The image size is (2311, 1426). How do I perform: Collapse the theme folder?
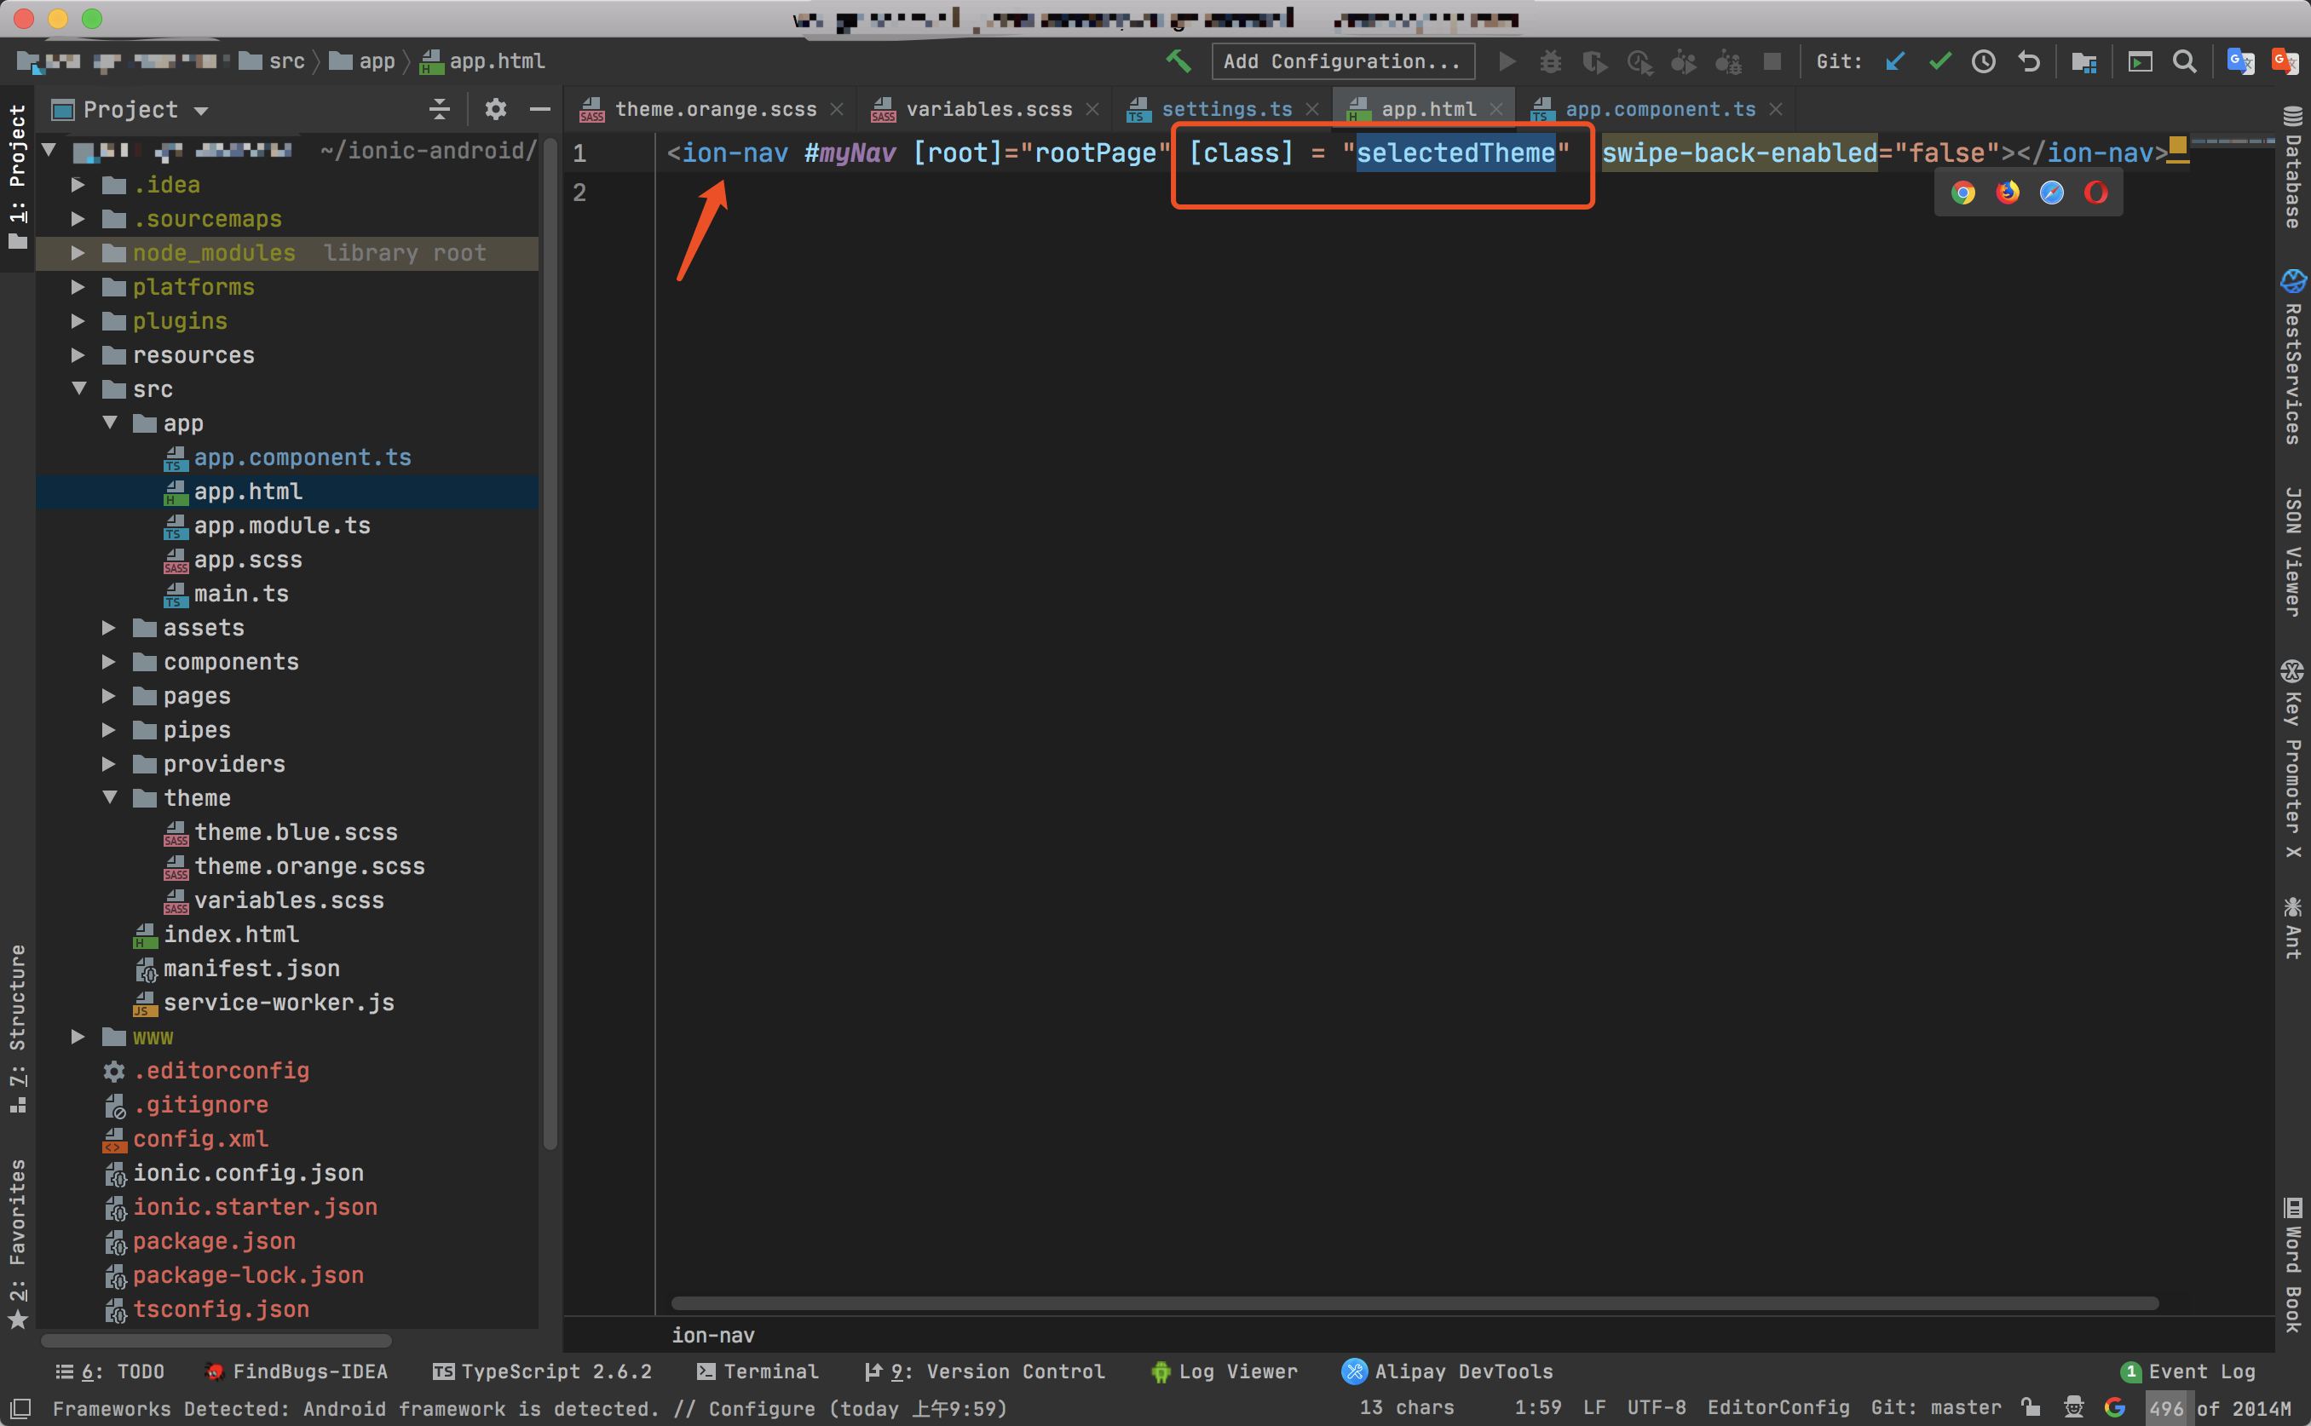coord(109,798)
